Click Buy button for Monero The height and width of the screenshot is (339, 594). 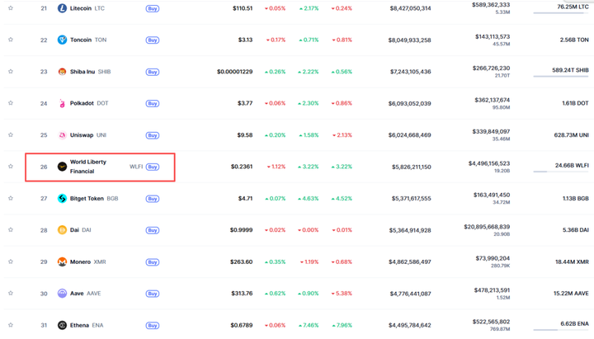click(153, 262)
